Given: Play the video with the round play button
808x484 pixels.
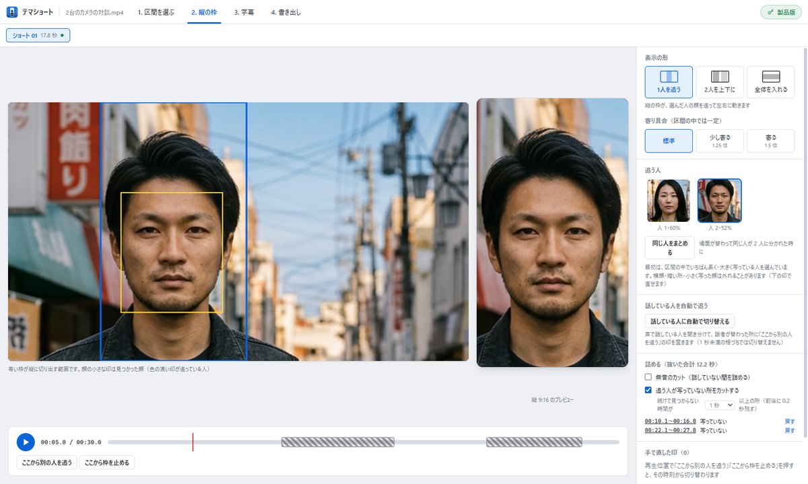Looking at the screenshot, I should (x=26, y=442).
